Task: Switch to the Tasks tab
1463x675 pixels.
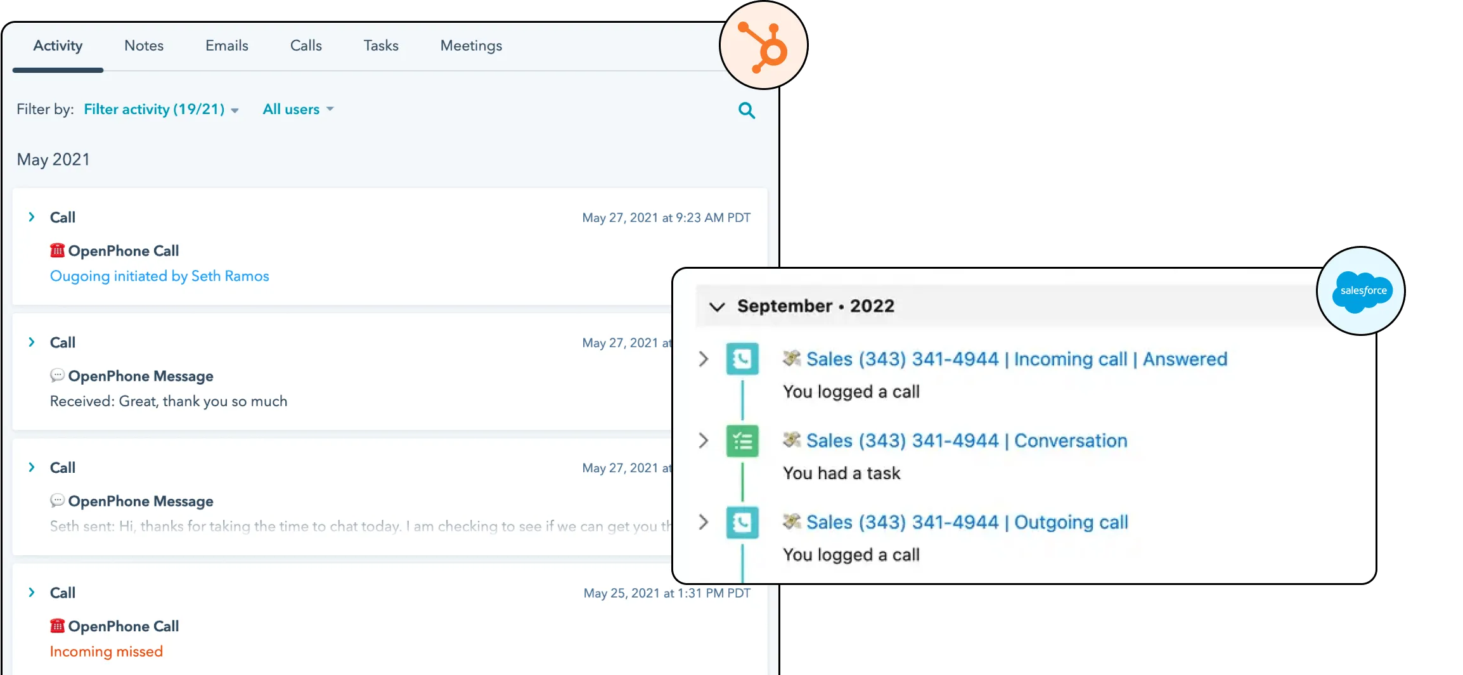Action: click(x=381, y=46)
